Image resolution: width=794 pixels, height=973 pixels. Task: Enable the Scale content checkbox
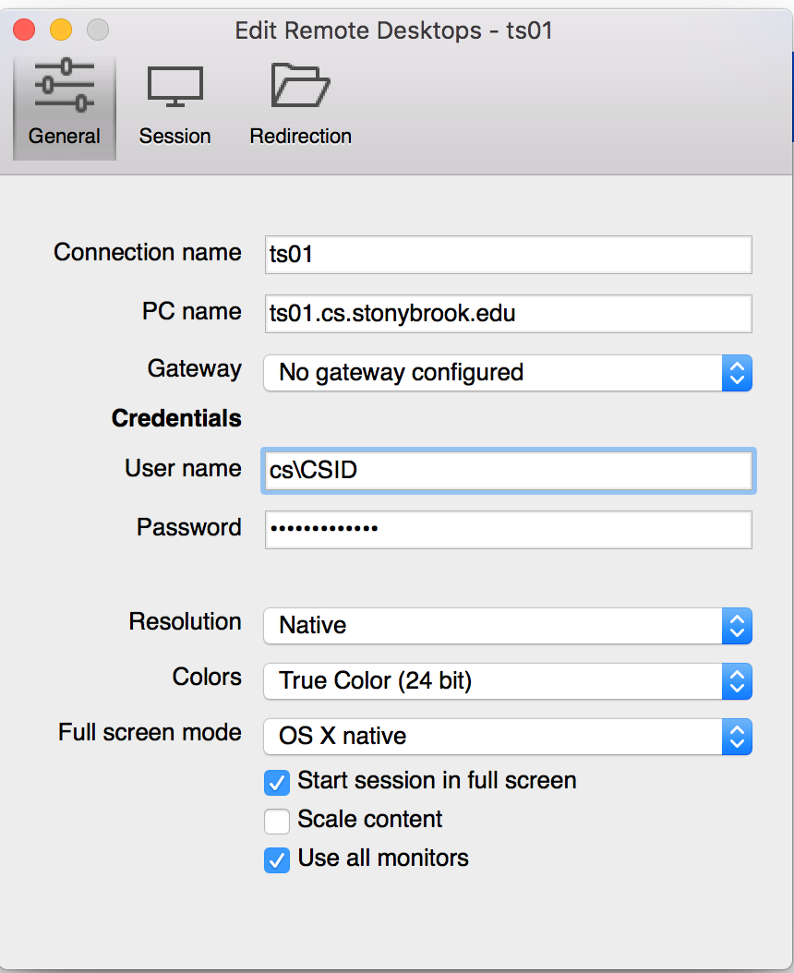(277, 821)
